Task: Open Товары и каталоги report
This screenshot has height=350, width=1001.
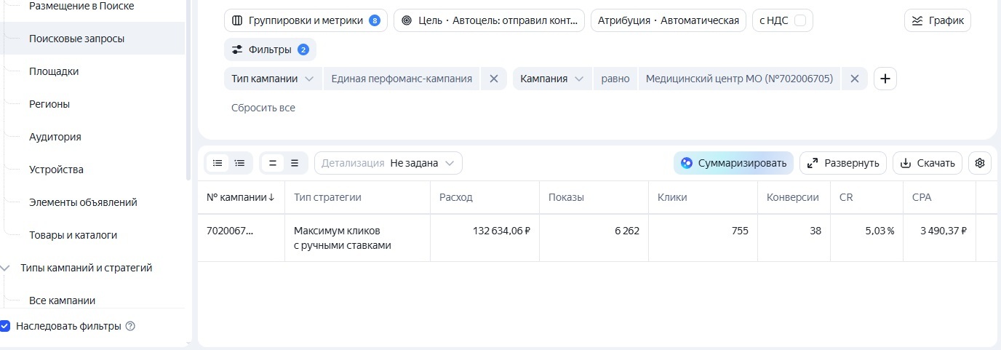Action: click(x=73, y=235)
